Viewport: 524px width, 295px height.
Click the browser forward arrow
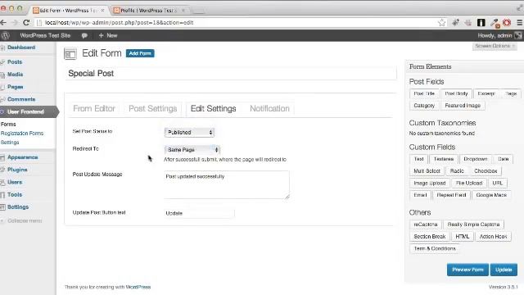click(x=15, y=23)
